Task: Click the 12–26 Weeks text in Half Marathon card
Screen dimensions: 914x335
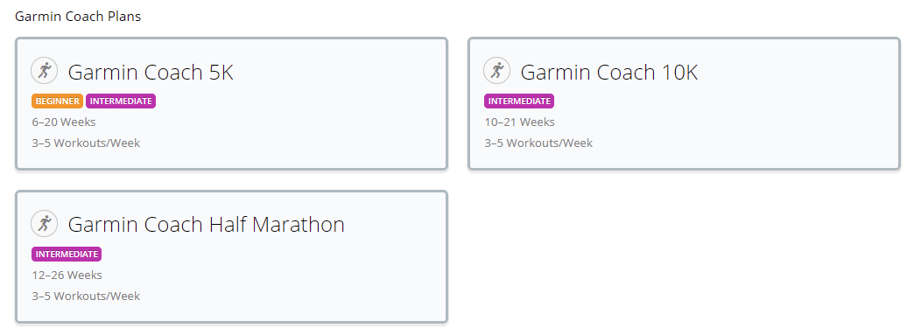Action: click(67, 275)
